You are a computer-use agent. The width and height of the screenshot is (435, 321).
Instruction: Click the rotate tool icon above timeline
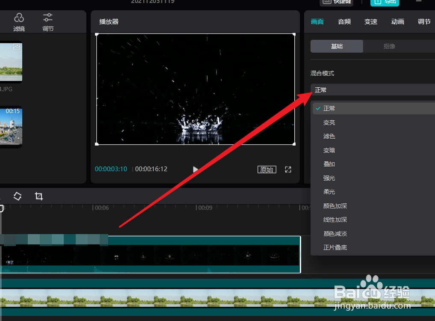pyautogui.click(x=18, y=196)
